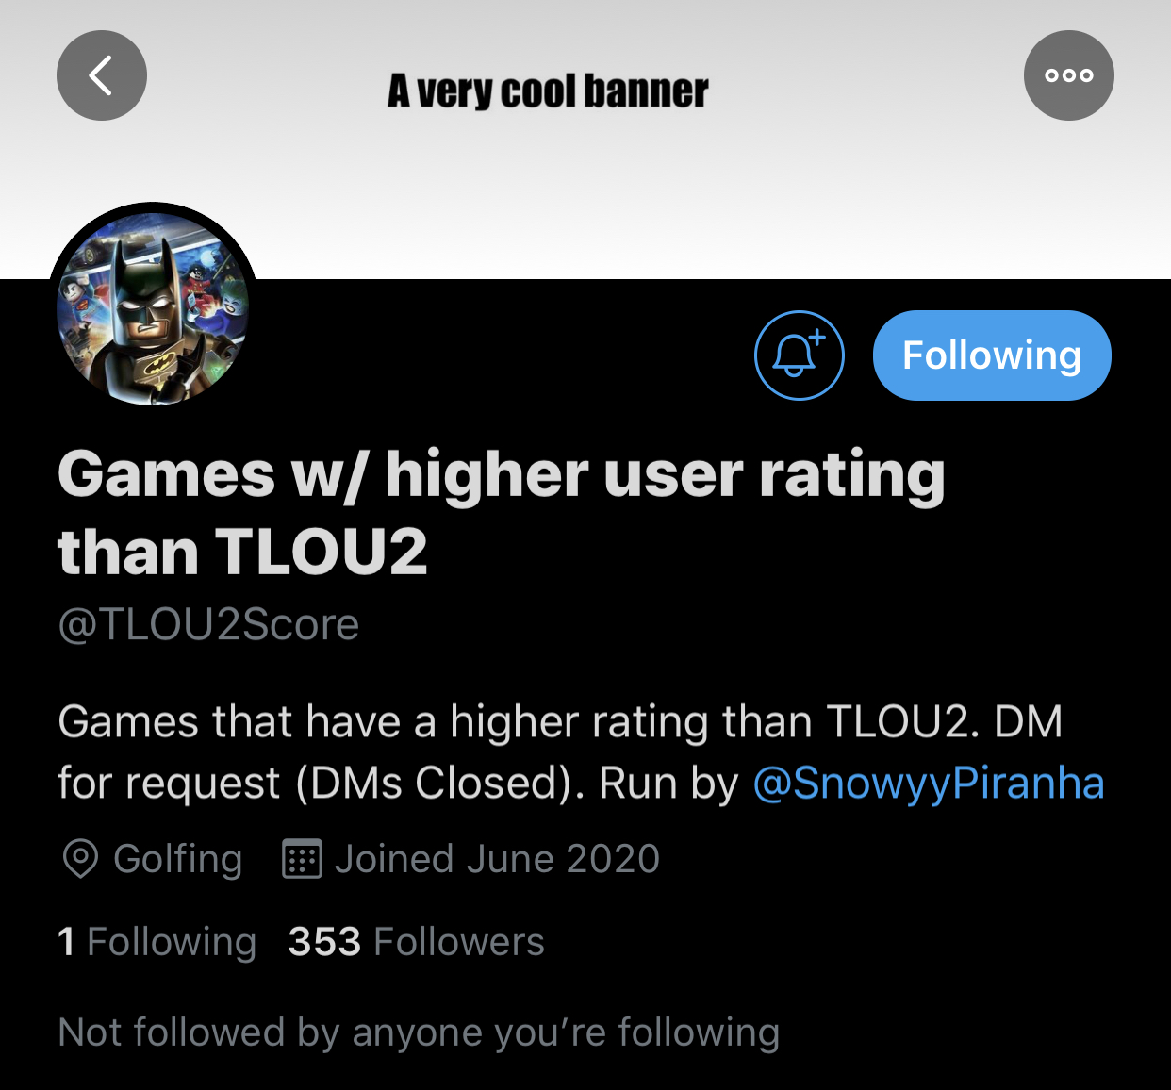This screenshot has height=1090, width=1171.
Task: Tap the 'A very cool banner' header image
Action: click(585, 140)
